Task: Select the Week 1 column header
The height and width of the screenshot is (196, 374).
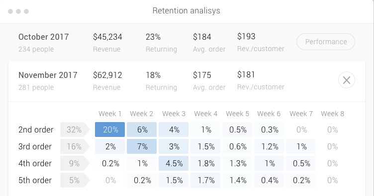Action: (110, 114)
